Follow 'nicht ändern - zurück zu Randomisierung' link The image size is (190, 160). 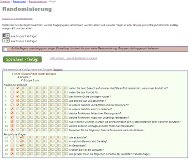pos(73,58)
